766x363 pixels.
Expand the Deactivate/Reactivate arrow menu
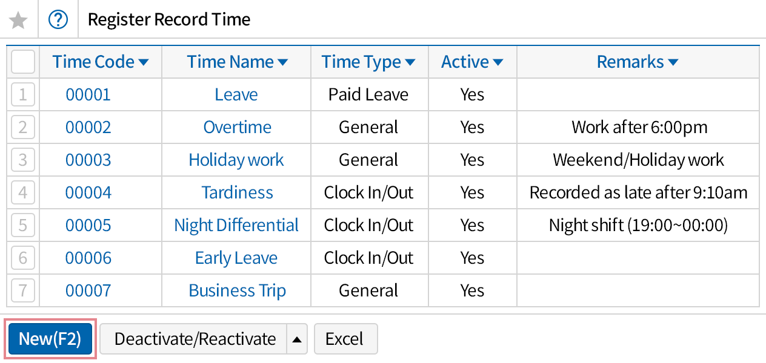[x=296, y=339]
